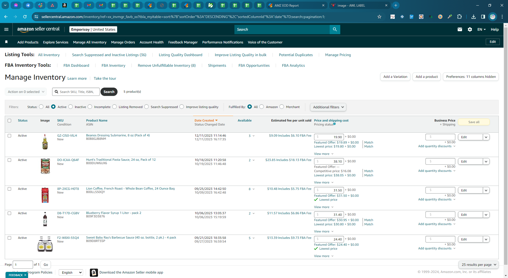Check the Lion Coffee row checkbox
The height and width of the screenshot is (278, 508).
tap(10, 189)
